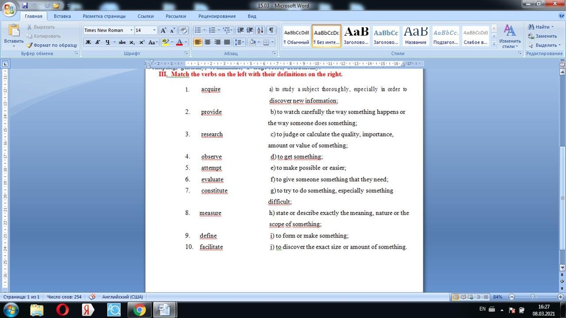Toggle the paragraph marks (¶) display
The width and height of the screenshot is (566, 318).
tap(271, 30)
